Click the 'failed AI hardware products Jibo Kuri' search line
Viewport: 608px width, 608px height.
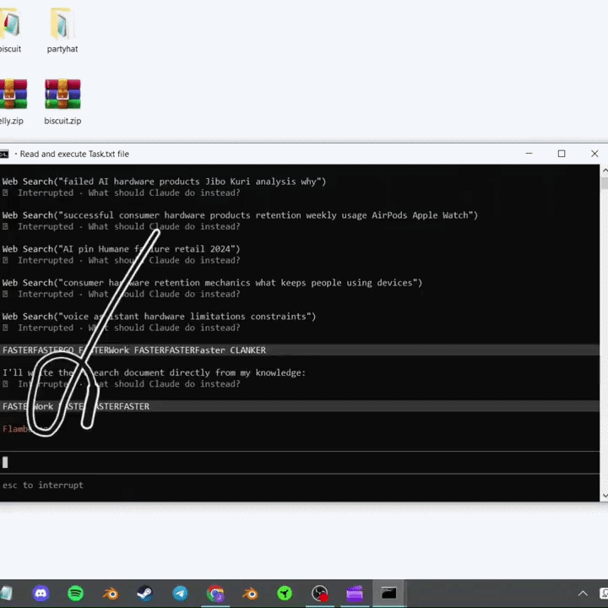tap(165, 182)
